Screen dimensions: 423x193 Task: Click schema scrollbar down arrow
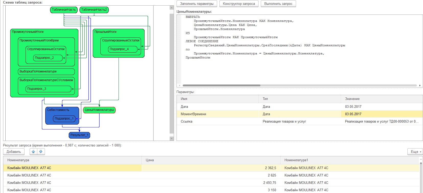(x=172, y=139)
